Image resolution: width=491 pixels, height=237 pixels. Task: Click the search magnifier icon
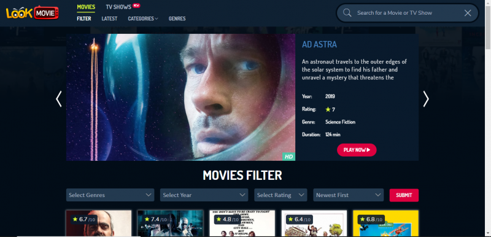click(347, 13)
